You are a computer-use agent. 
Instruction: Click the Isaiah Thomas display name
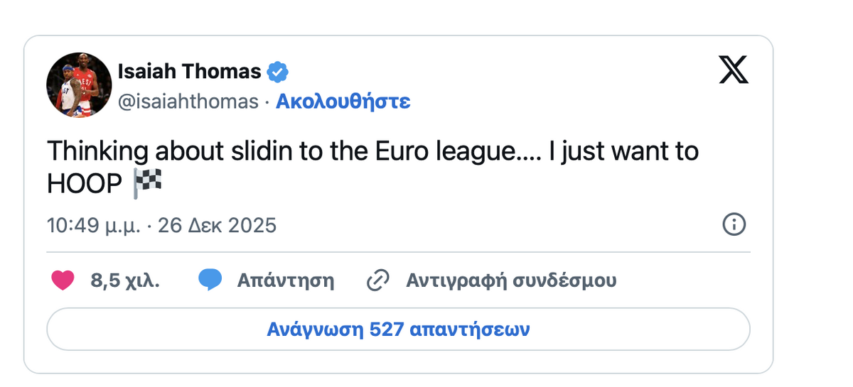click(x=189, y=72)
